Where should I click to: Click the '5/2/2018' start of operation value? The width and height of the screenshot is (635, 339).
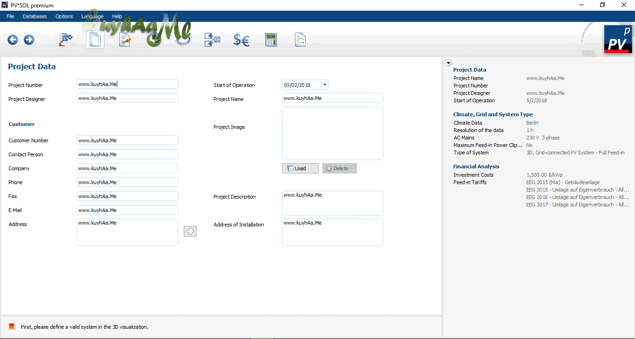(x=536, y=100)
